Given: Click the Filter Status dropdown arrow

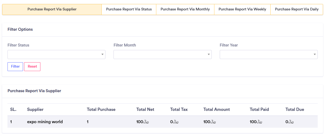Looking at the screenshot, I should (x=102, y=55).
